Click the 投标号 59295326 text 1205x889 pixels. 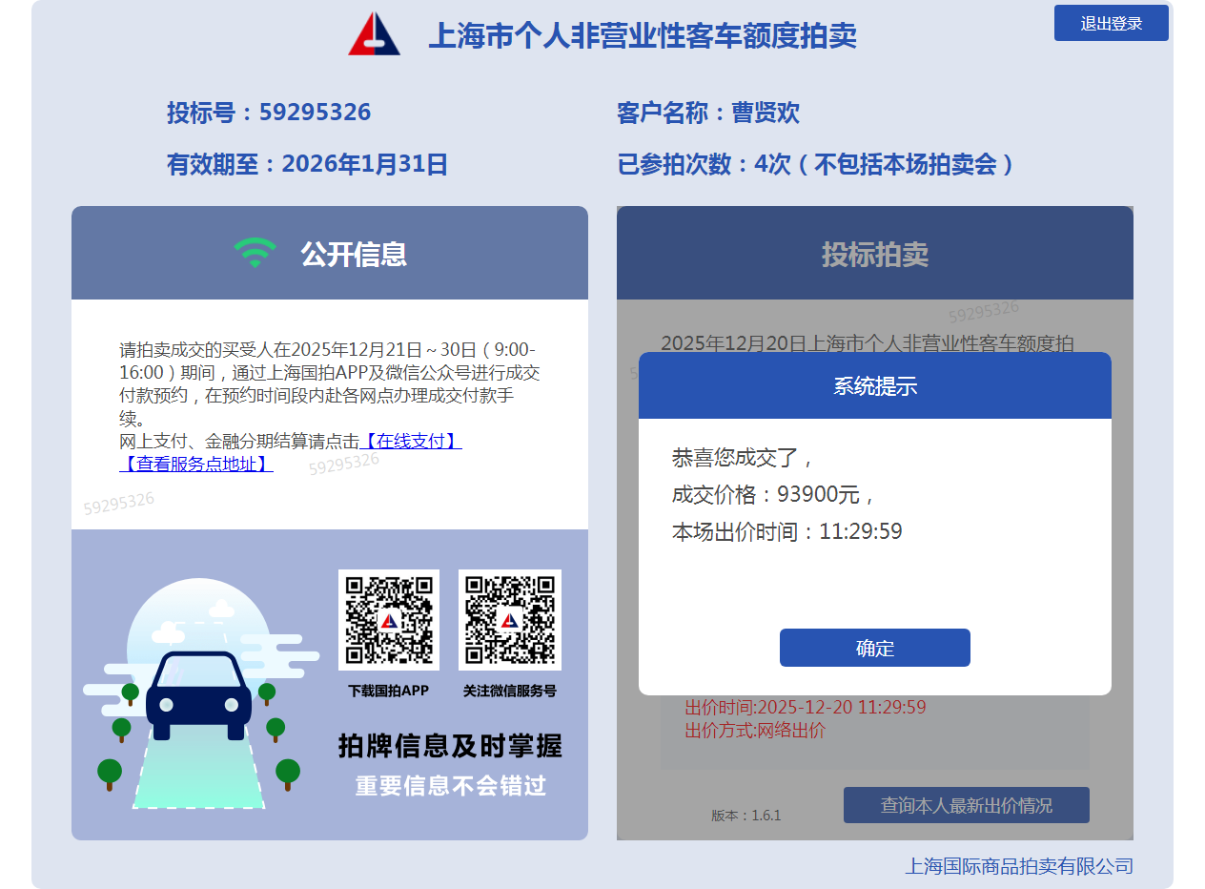(x=269, y=113)
